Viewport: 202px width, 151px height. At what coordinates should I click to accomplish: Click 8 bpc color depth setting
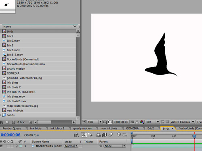21,122
